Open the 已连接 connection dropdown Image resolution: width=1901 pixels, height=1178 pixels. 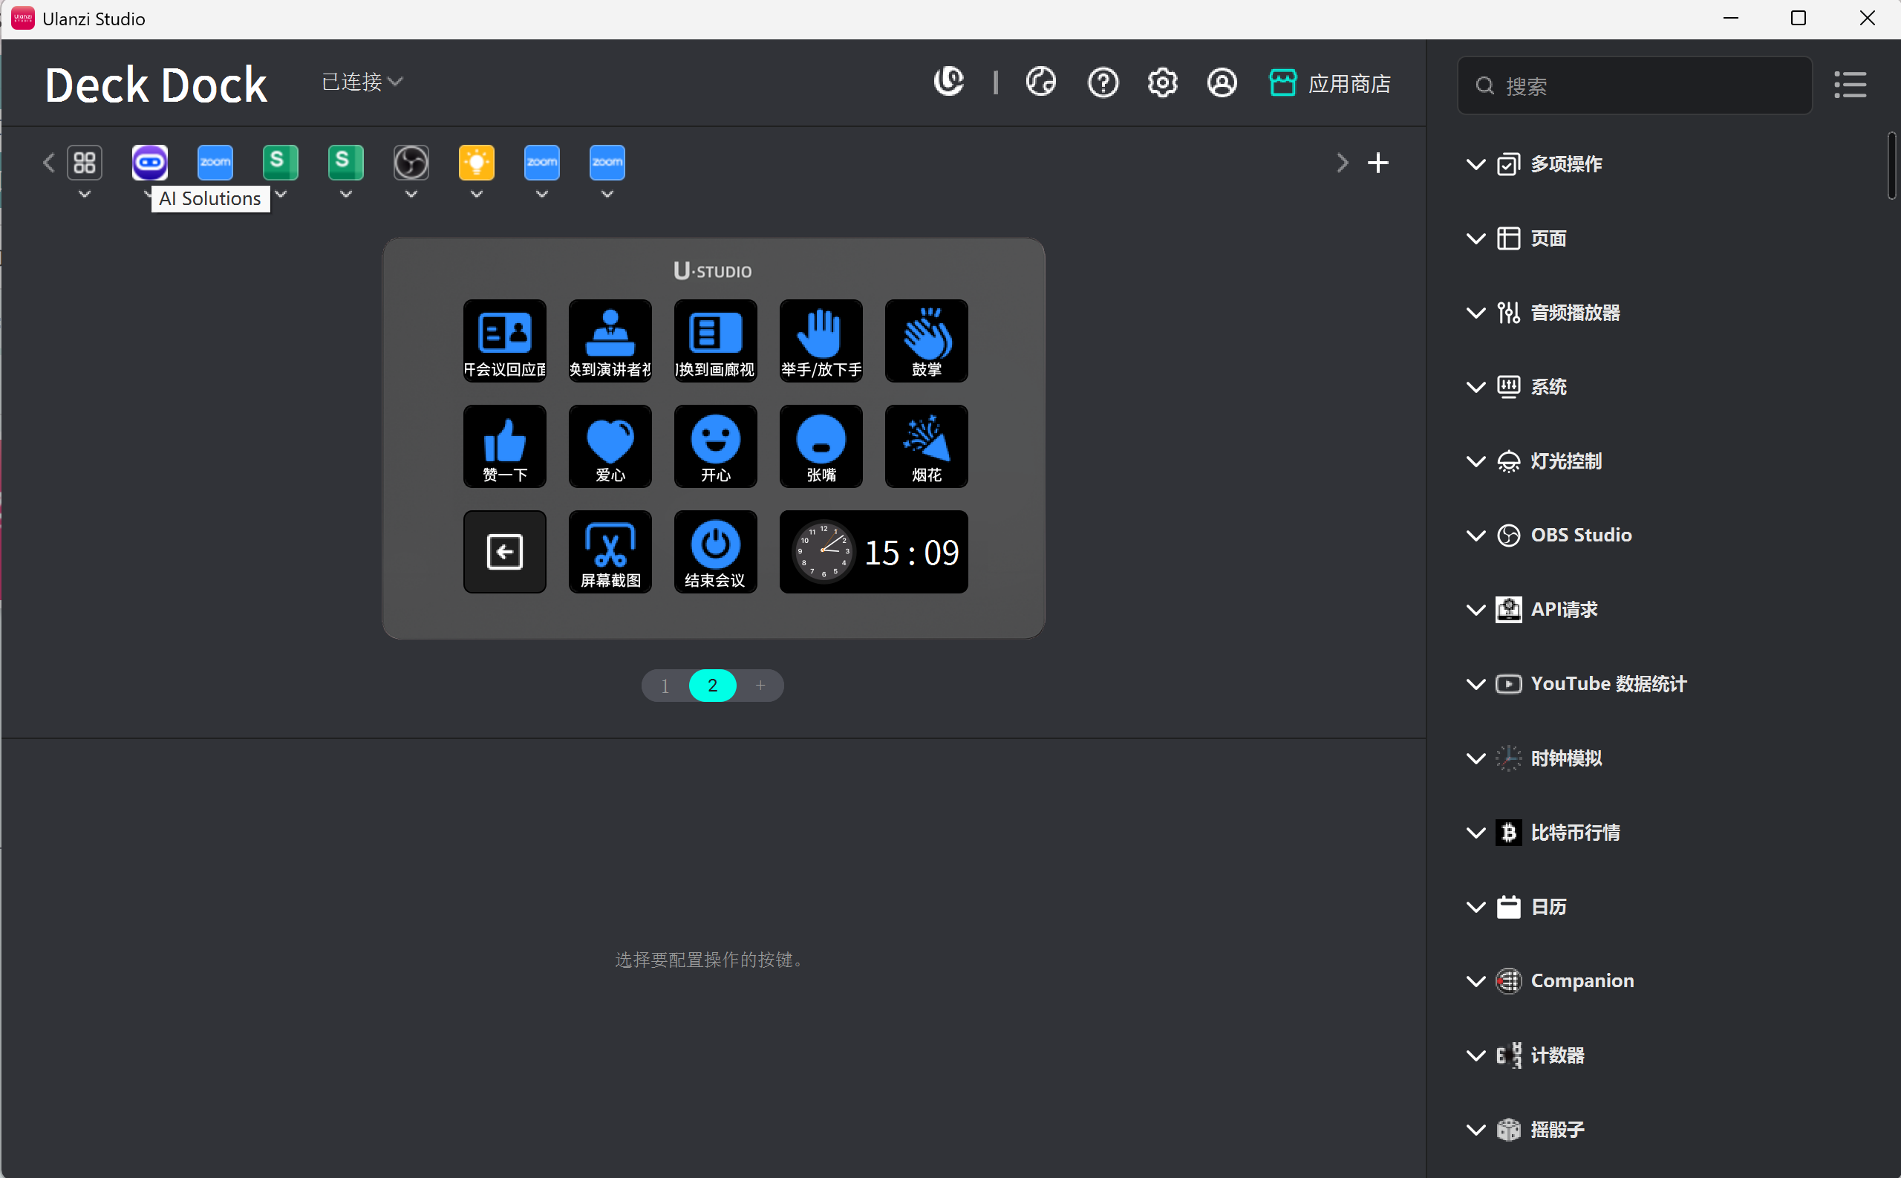tap(362, 82)
